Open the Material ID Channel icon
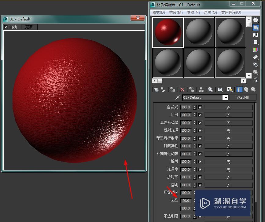This screenshot has width=265, height=222. click(x=220, y=89)
